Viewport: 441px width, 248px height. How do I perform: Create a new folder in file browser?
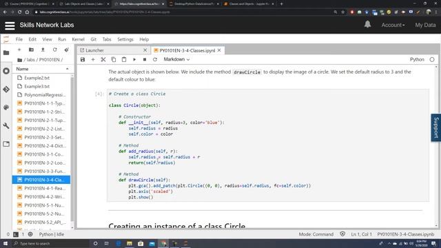pos(31,50)
